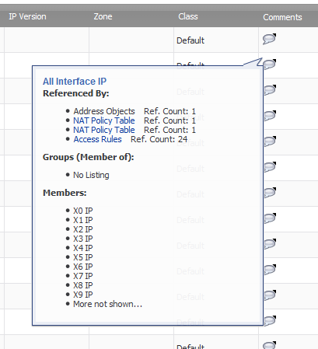Open the first NAT Policy Table link
This screenshot has height=349, width=318.
[x=104, y=120]
